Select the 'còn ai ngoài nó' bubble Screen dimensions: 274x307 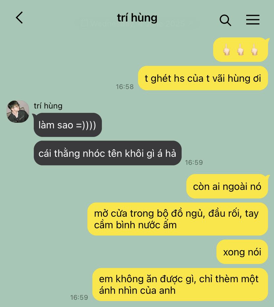pyautogui.click(x=227, y=186)
